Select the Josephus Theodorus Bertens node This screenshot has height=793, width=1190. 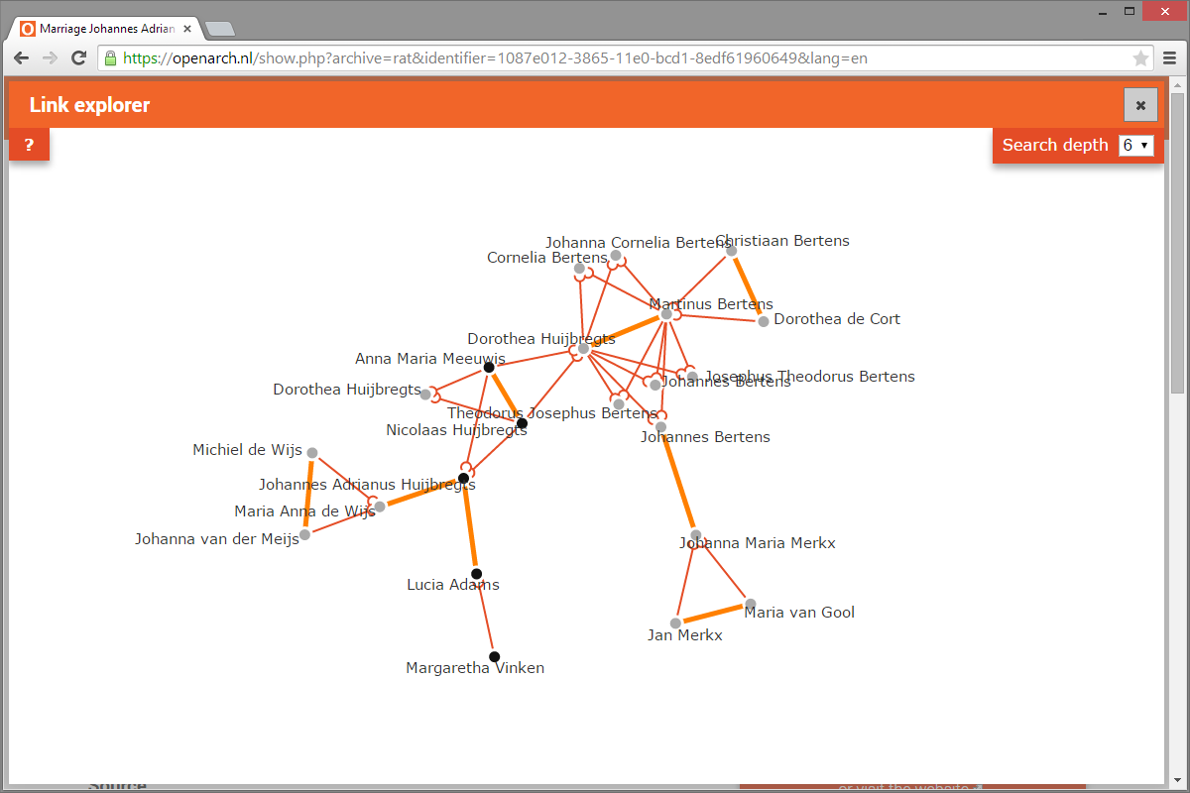coord(692,377)
